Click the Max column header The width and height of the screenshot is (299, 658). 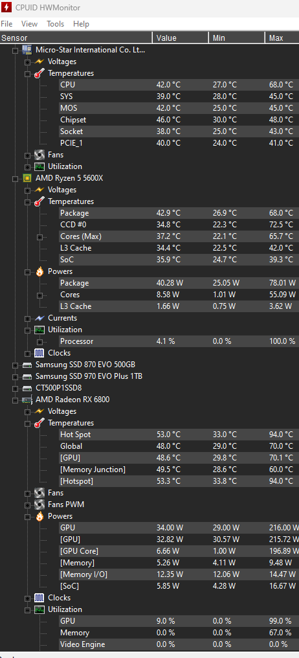[282, 38]
